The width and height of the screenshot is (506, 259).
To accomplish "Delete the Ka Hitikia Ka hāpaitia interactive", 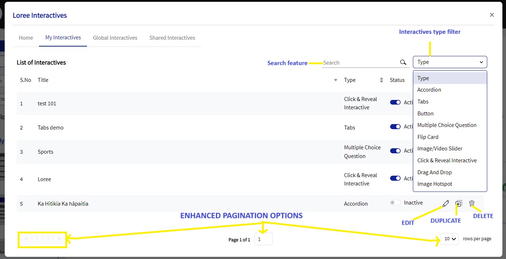I will (x=472, y=203).
